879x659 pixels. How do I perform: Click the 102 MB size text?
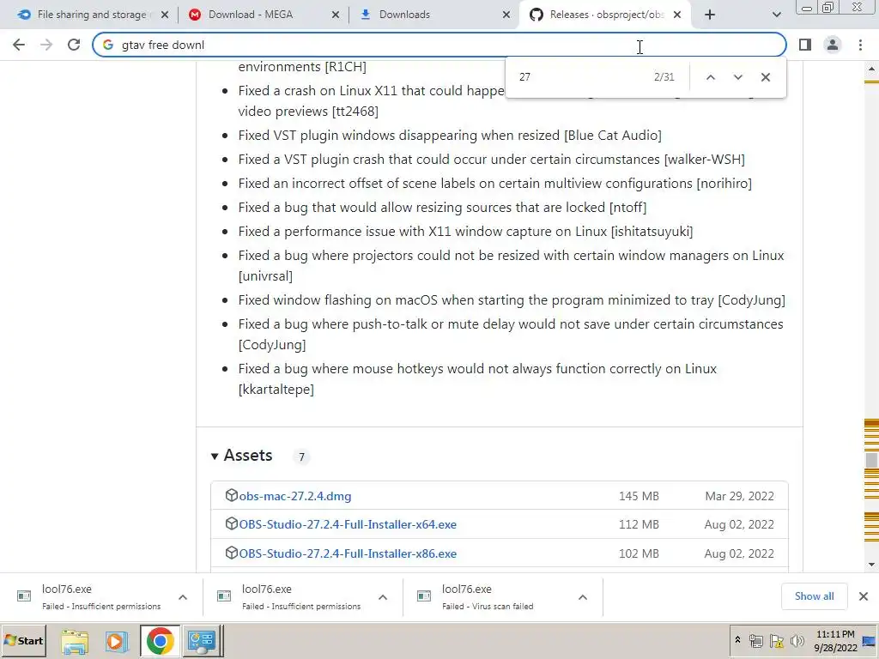(639, 553)
